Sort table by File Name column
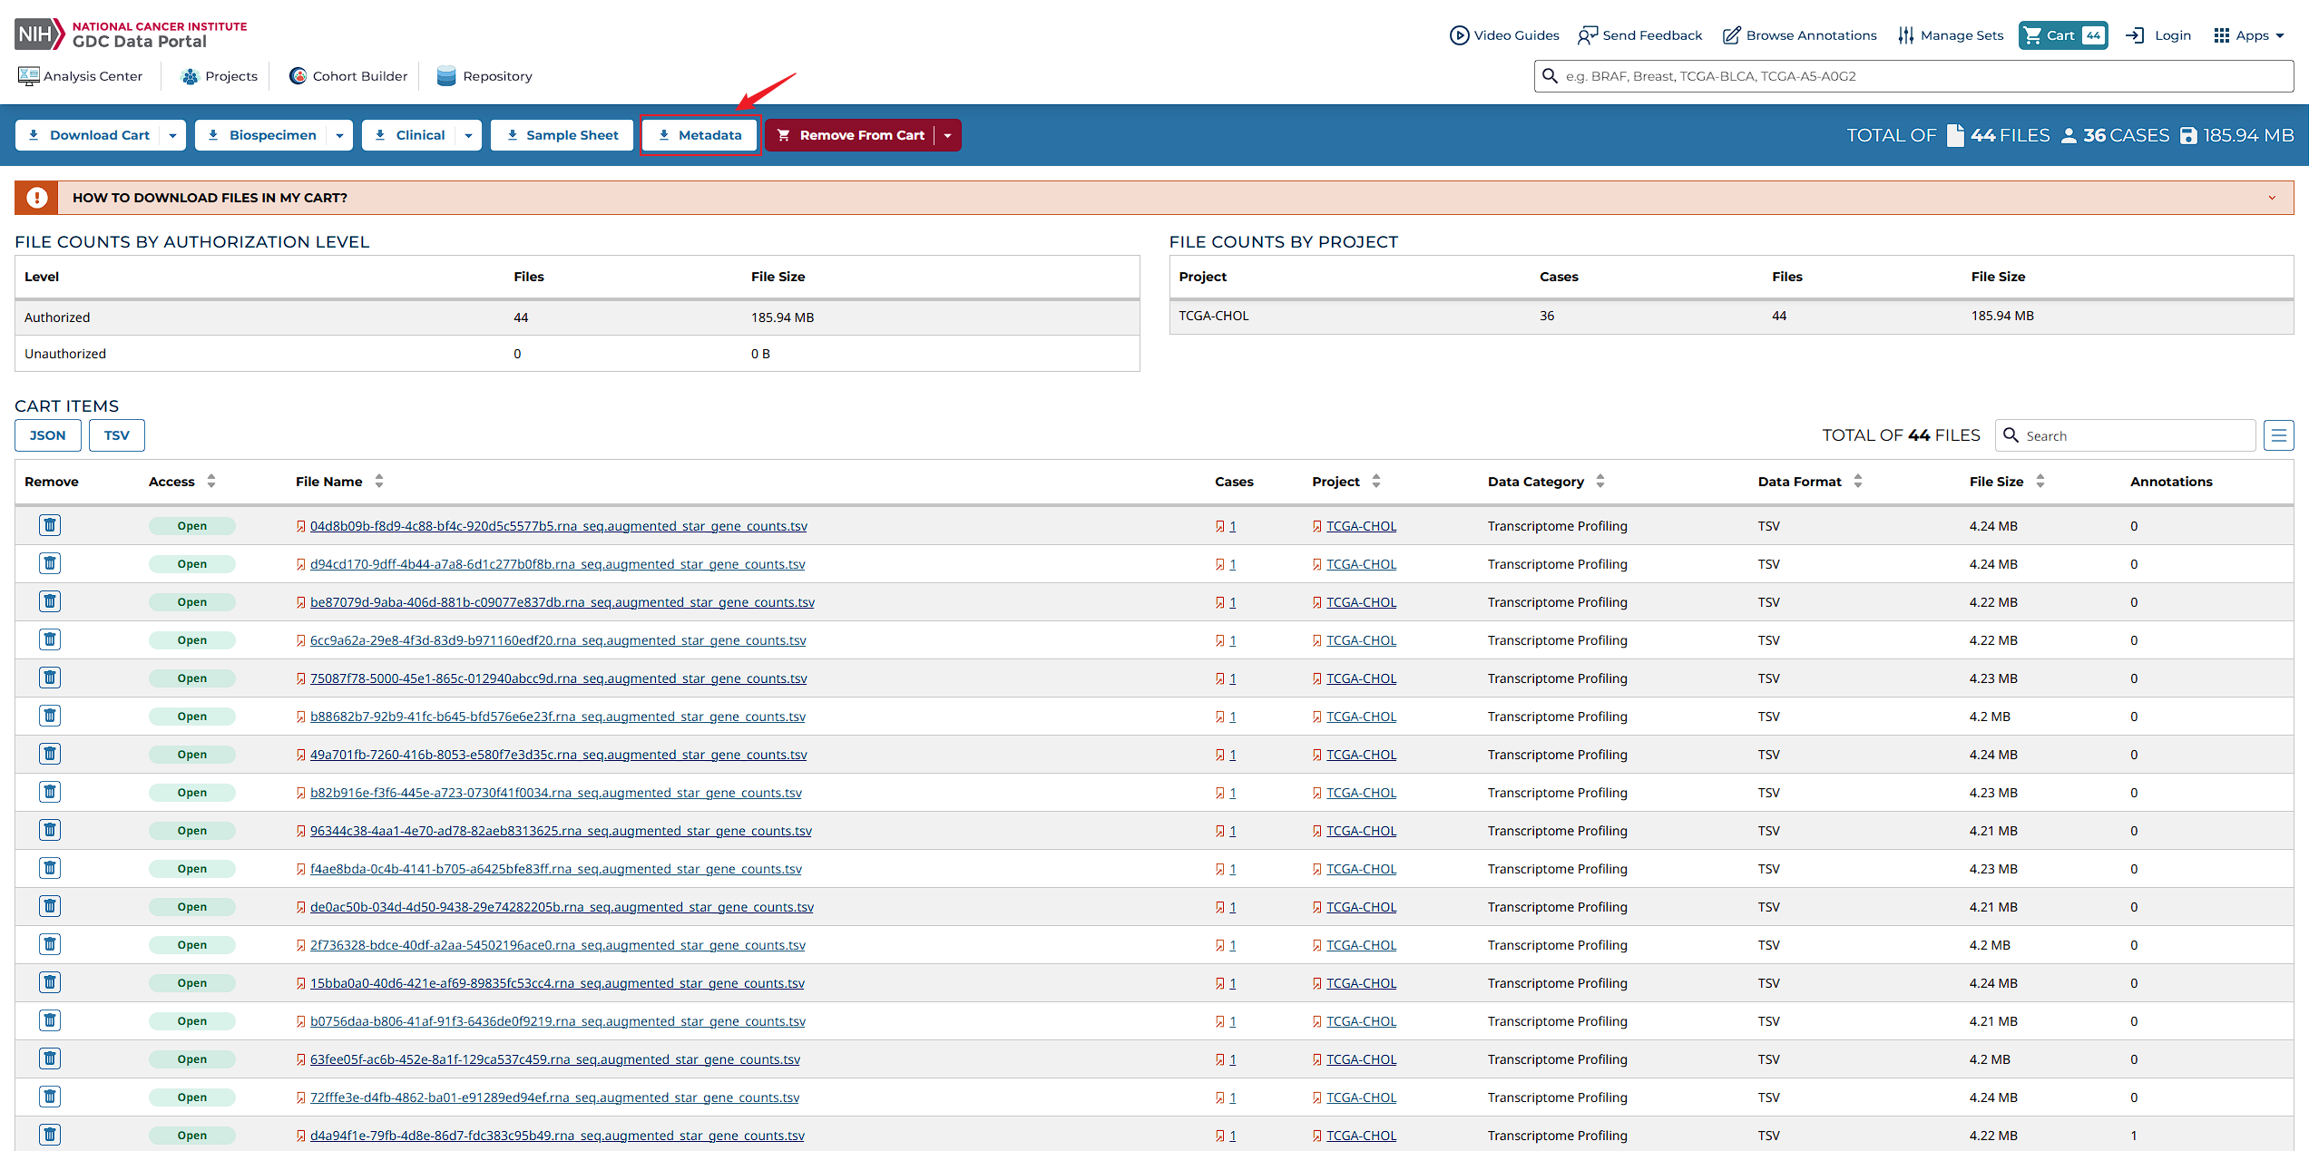The height and width of the screenshot is (1151, 2309). click(379, 482)
